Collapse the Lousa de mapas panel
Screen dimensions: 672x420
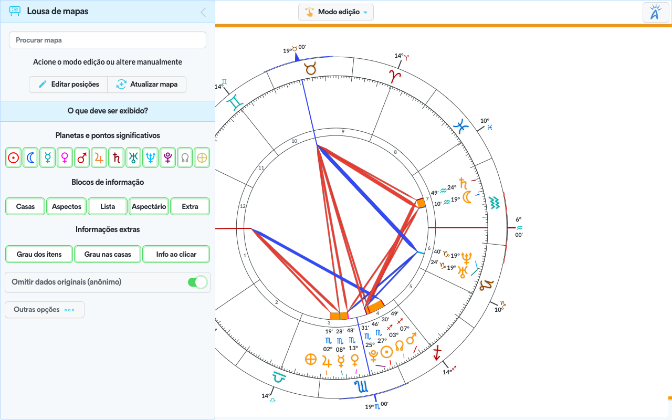tap(203, 12)
